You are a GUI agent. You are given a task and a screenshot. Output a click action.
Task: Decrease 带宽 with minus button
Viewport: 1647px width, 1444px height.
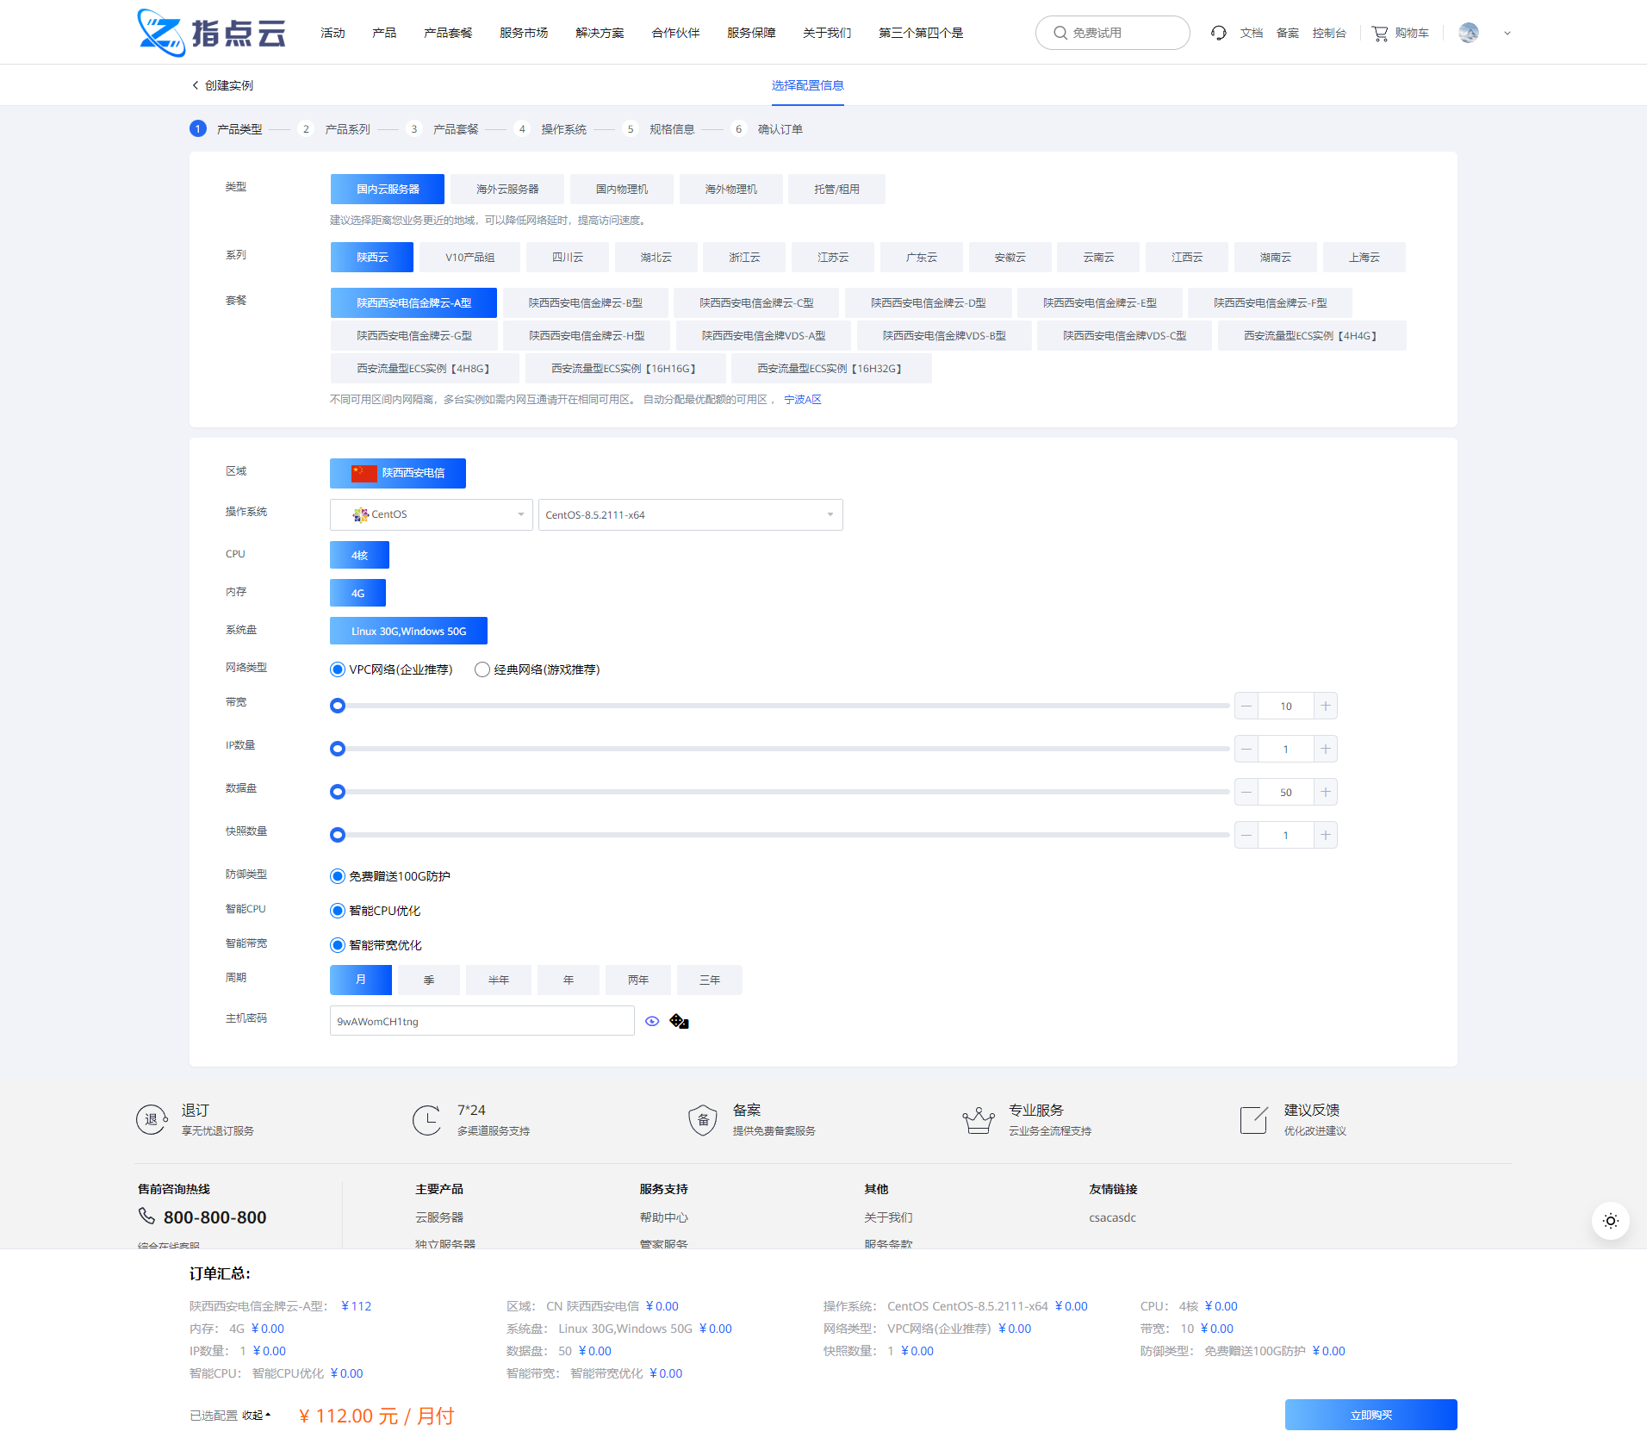pos(1246,706)
